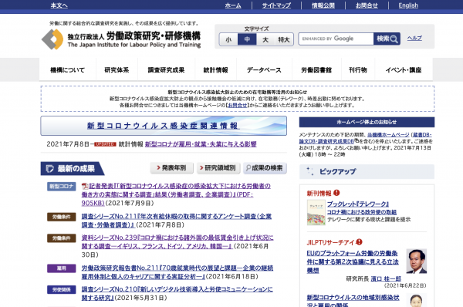Open the 統計情報 navigation menu

[215, 70]
